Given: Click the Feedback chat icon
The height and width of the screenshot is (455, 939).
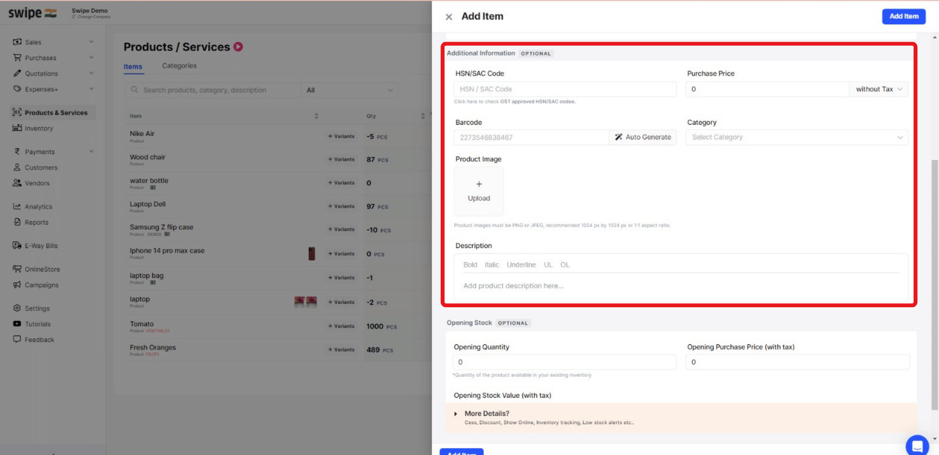Looking at the screenshot, I should click(17, 339).
